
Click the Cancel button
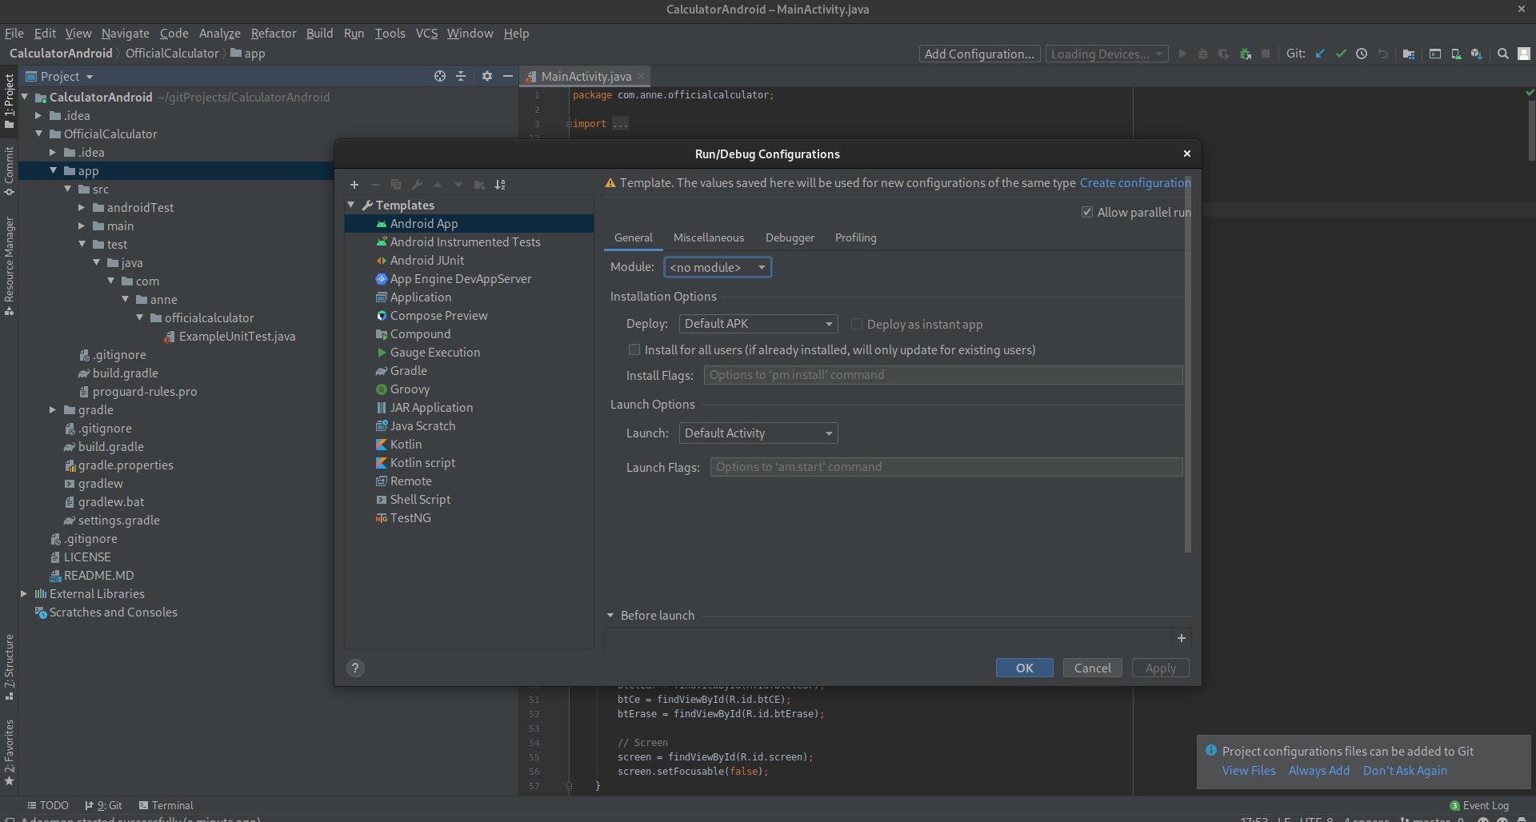(1092, 668)
